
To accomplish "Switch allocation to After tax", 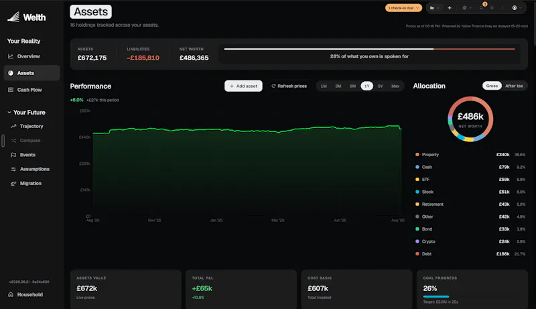I will pyautogui.click(x=514, y=86).
